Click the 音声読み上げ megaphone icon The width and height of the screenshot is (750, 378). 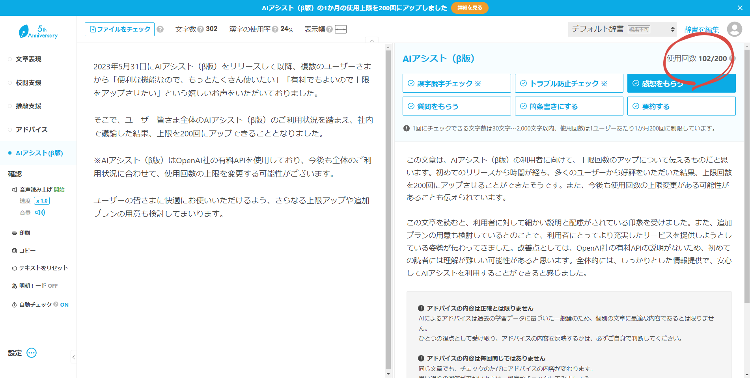[15, 190]
